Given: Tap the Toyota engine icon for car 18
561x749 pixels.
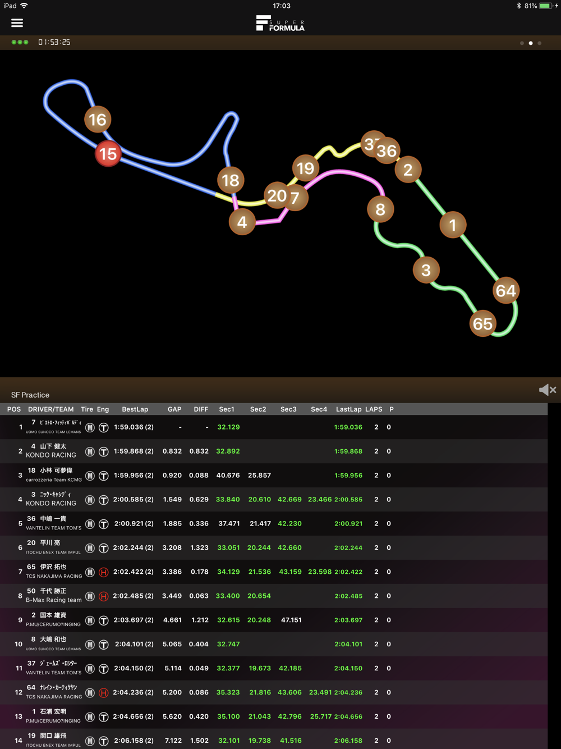Looking at the screenshot, I should [x=103, y=476].
